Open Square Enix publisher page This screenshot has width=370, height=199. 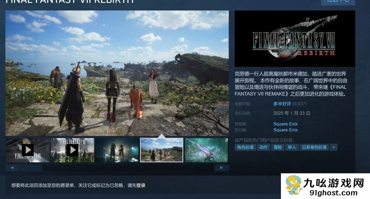(x=285, y=129)
